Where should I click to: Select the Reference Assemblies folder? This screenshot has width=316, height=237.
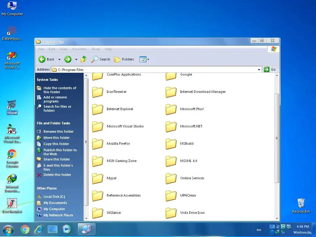[x=116, y=195]
